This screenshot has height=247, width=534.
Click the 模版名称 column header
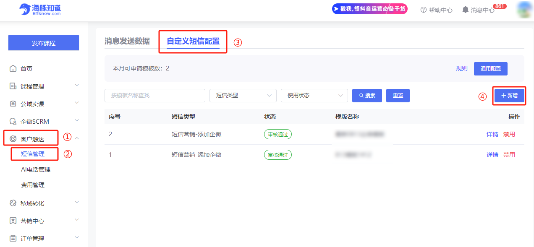click(x=347, y=117)
